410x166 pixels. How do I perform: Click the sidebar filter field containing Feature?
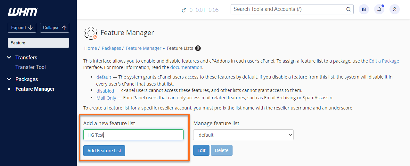click(38, 43)
